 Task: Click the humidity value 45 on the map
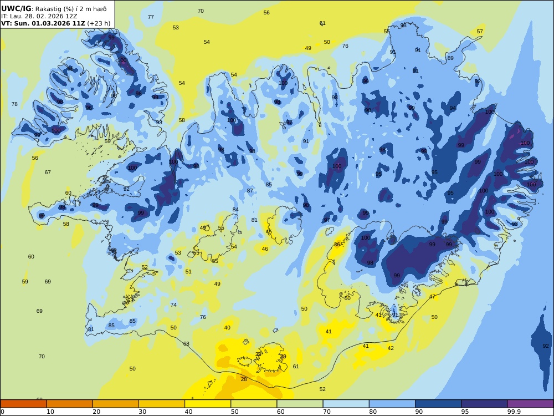(x=269, y=232)
